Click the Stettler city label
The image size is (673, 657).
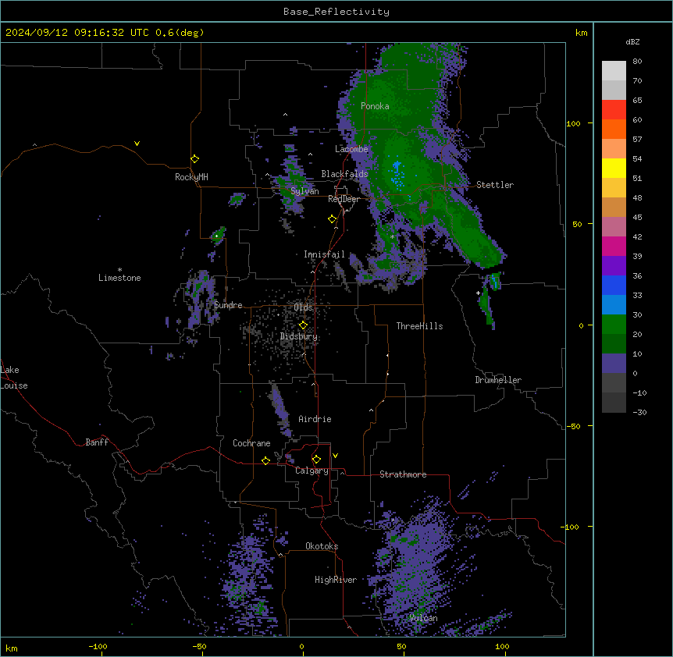click(x=495, y=185)
